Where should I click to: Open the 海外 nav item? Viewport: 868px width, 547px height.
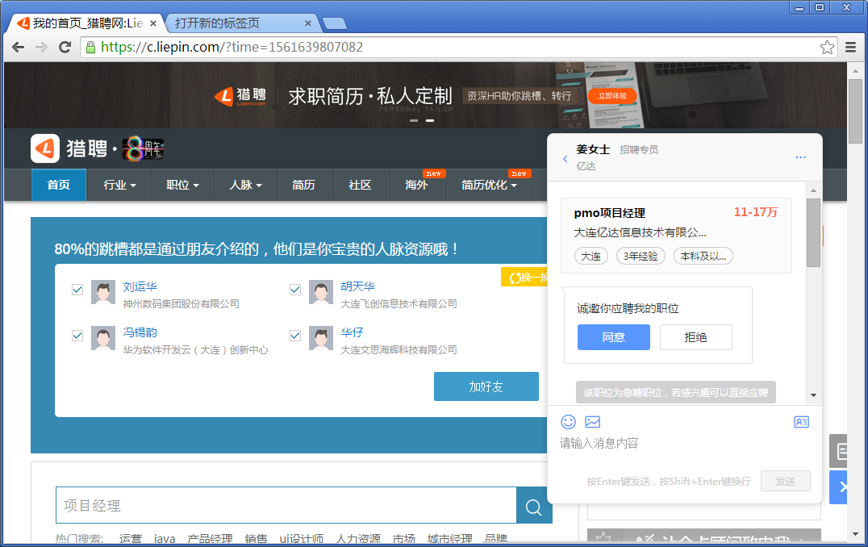(x=416, y=185)
